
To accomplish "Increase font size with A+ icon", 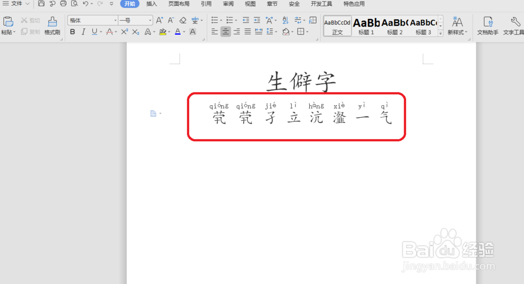I will pyautogui.click(x=159, y=20).
